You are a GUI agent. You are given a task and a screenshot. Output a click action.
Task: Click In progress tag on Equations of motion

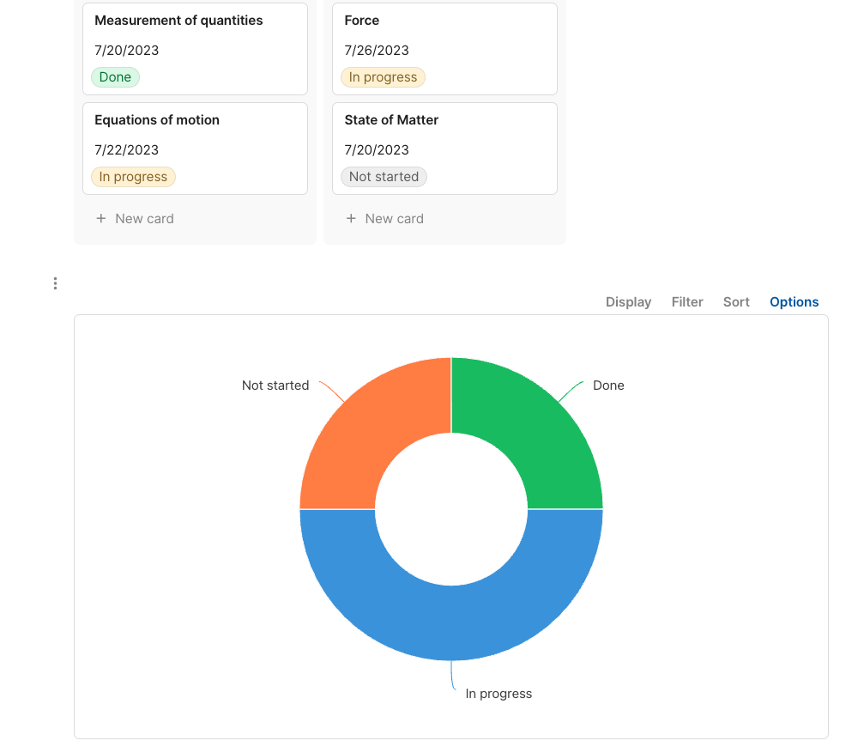coord(133,177)
